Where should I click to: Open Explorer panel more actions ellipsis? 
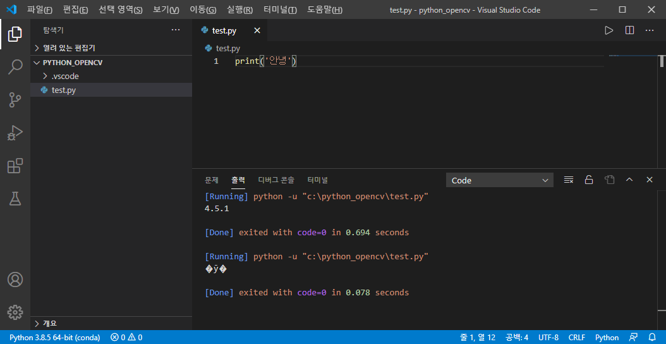click(x=176, y=30)
